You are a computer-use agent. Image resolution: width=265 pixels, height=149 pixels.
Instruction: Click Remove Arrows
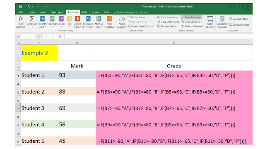click(x=167, y=26)
